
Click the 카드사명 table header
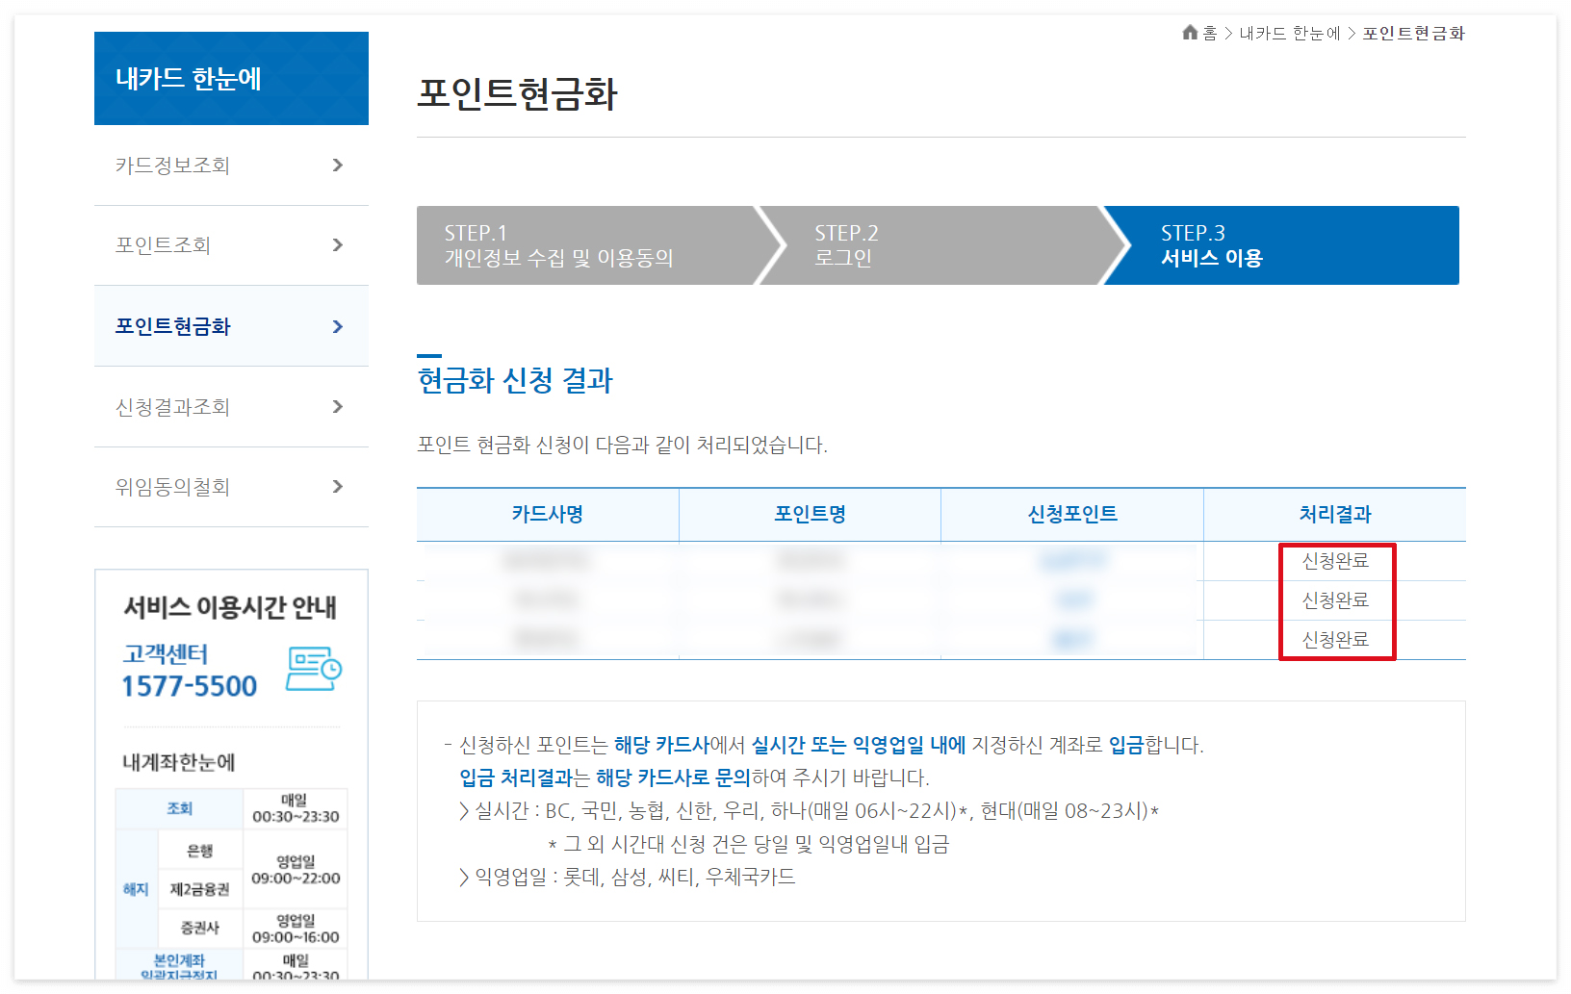[x=547, y=514]
